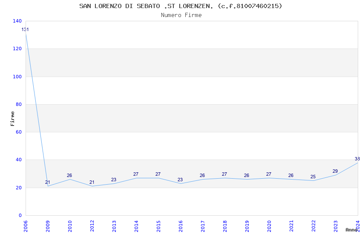362x234 pixels.
Task: Click the 100 y-axis tick label
Action: [17, 77]
